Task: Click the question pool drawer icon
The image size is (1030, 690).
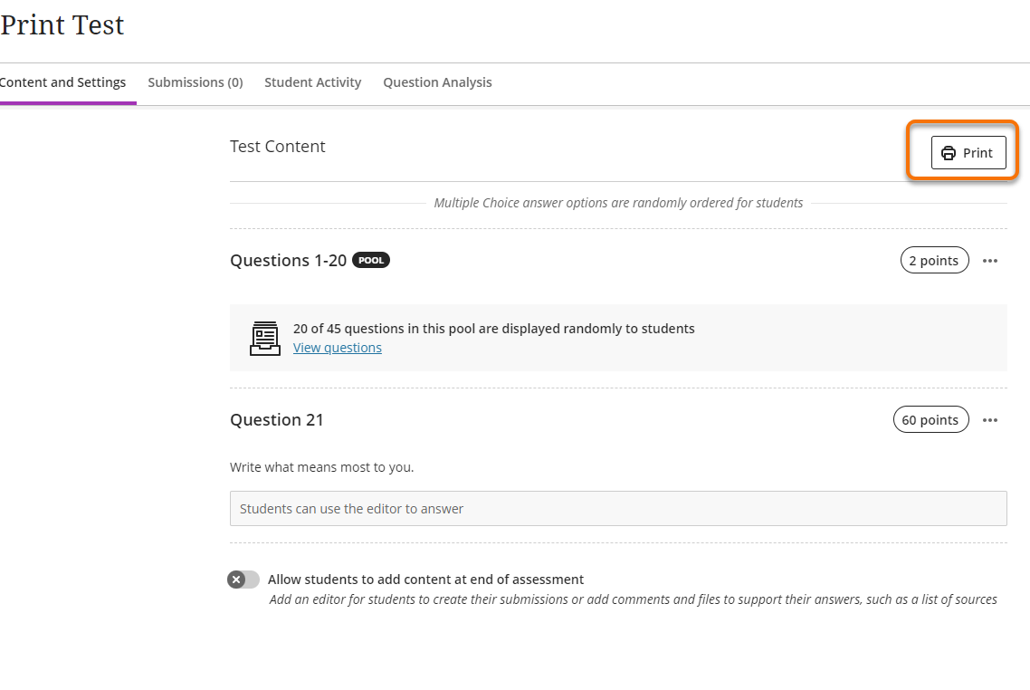Action: point(264,338)
